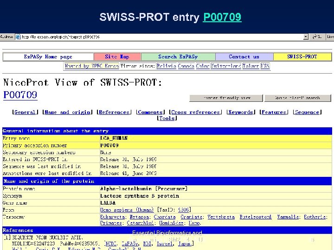Open the Chordata taxonomy link

click(165, 217)
